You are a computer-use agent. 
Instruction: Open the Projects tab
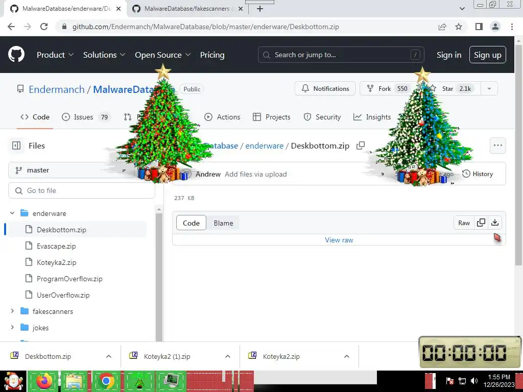[272, 117]
